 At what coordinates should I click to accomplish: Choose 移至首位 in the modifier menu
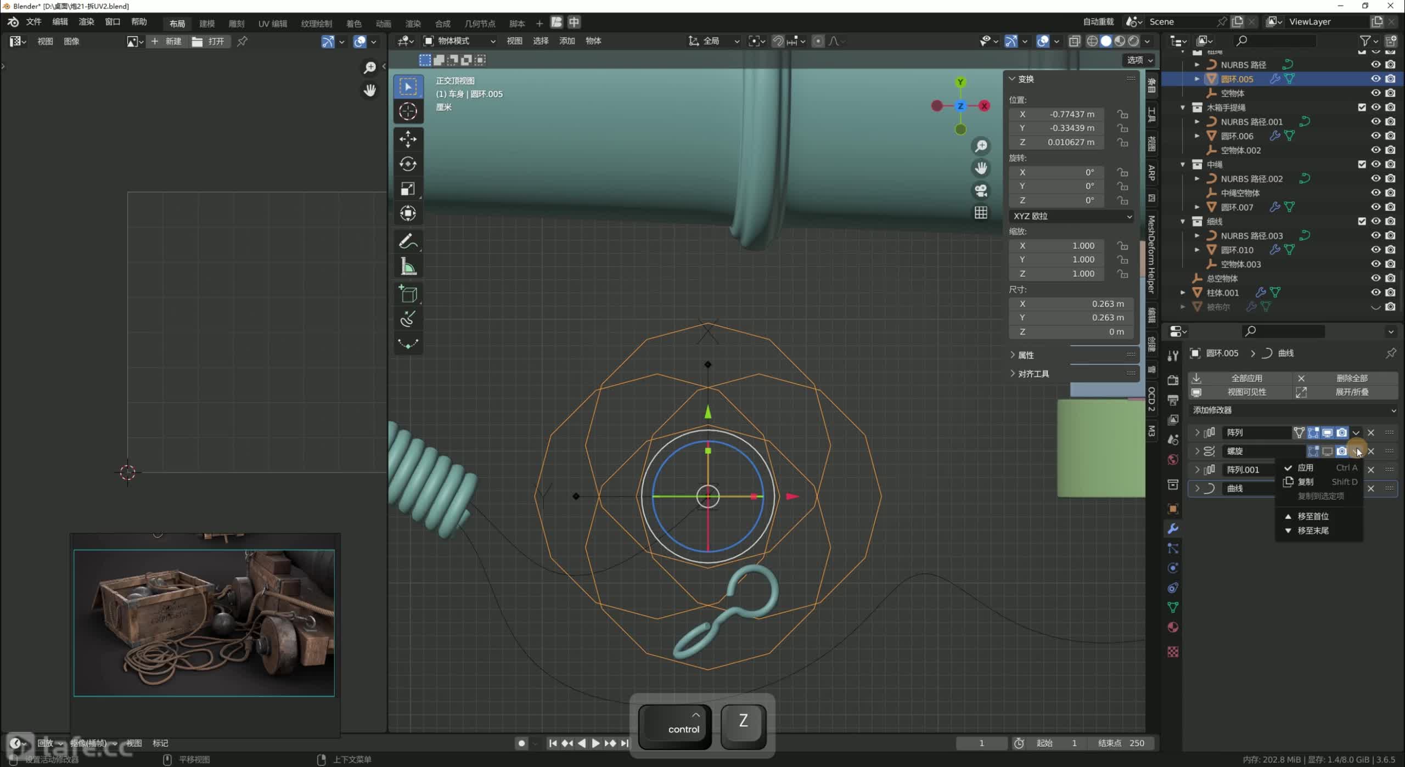coord(1319,516)
